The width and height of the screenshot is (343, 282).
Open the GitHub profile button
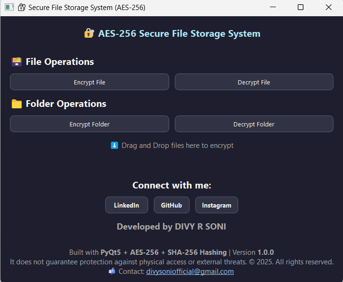click(x=171, y=205)
